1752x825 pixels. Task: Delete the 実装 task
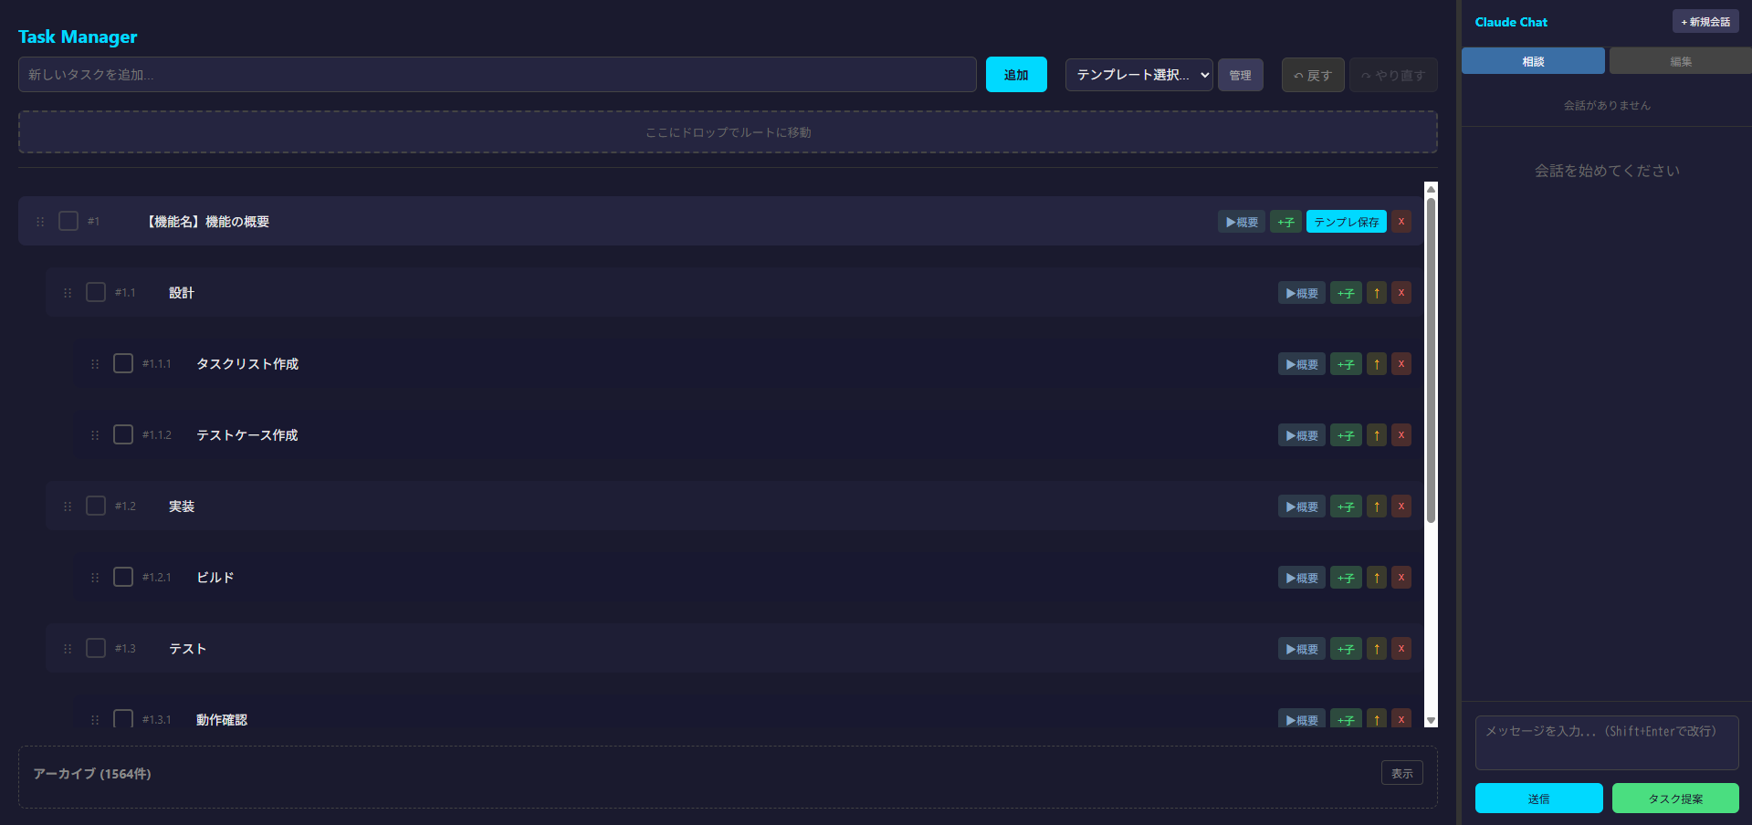(1401, 506)
